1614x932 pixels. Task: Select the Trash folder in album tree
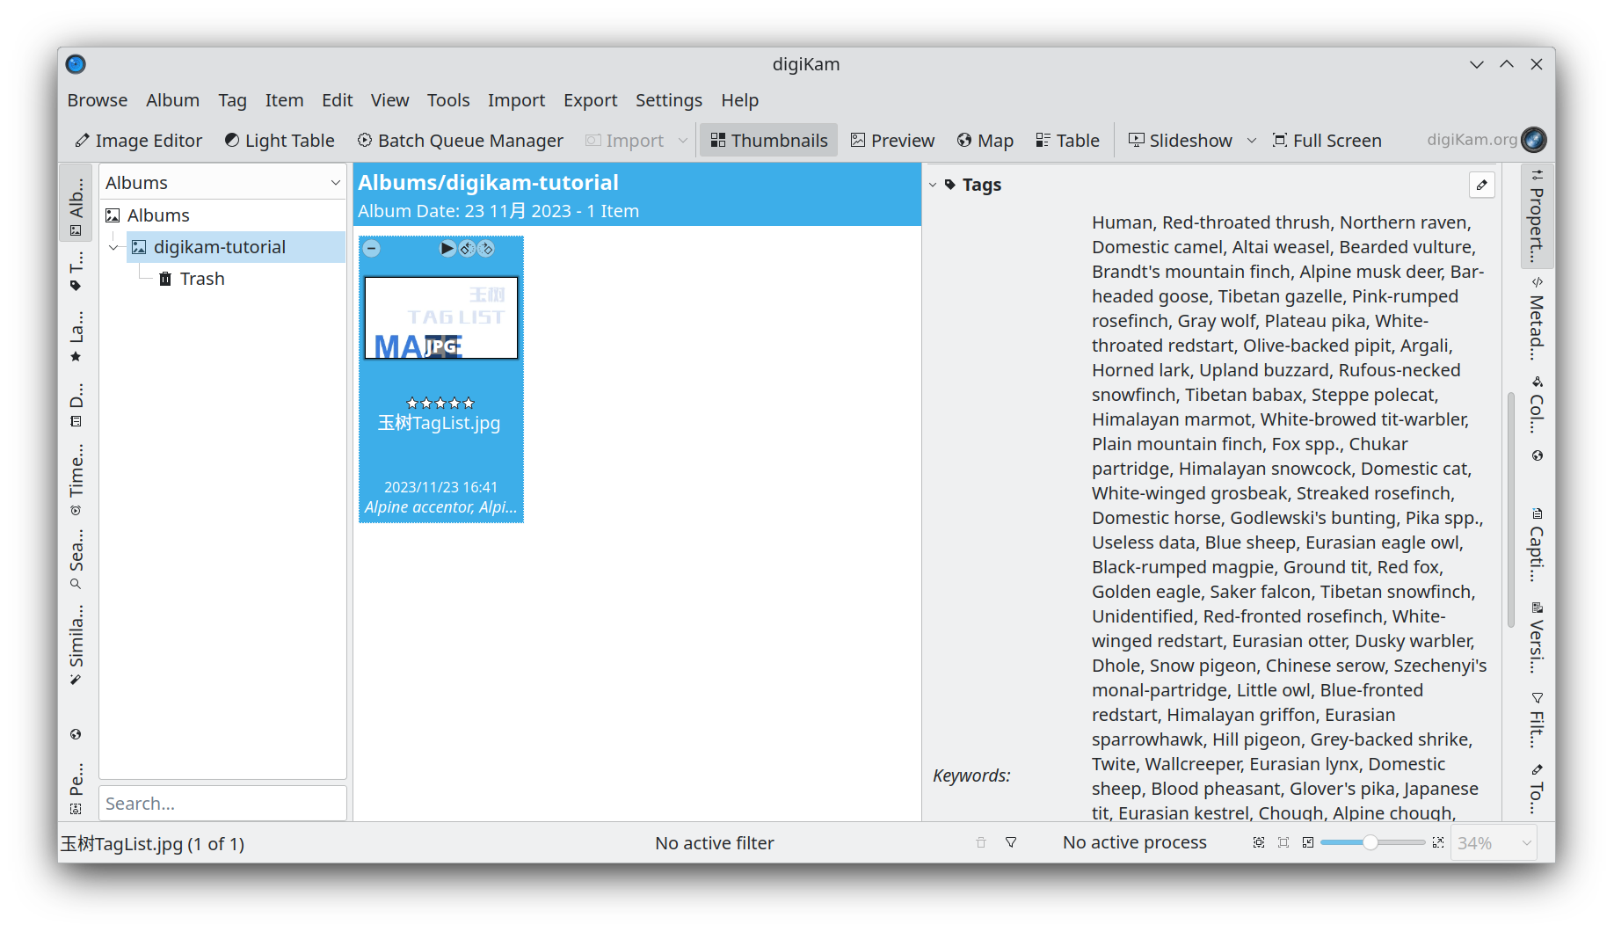(x=202, y=279)
